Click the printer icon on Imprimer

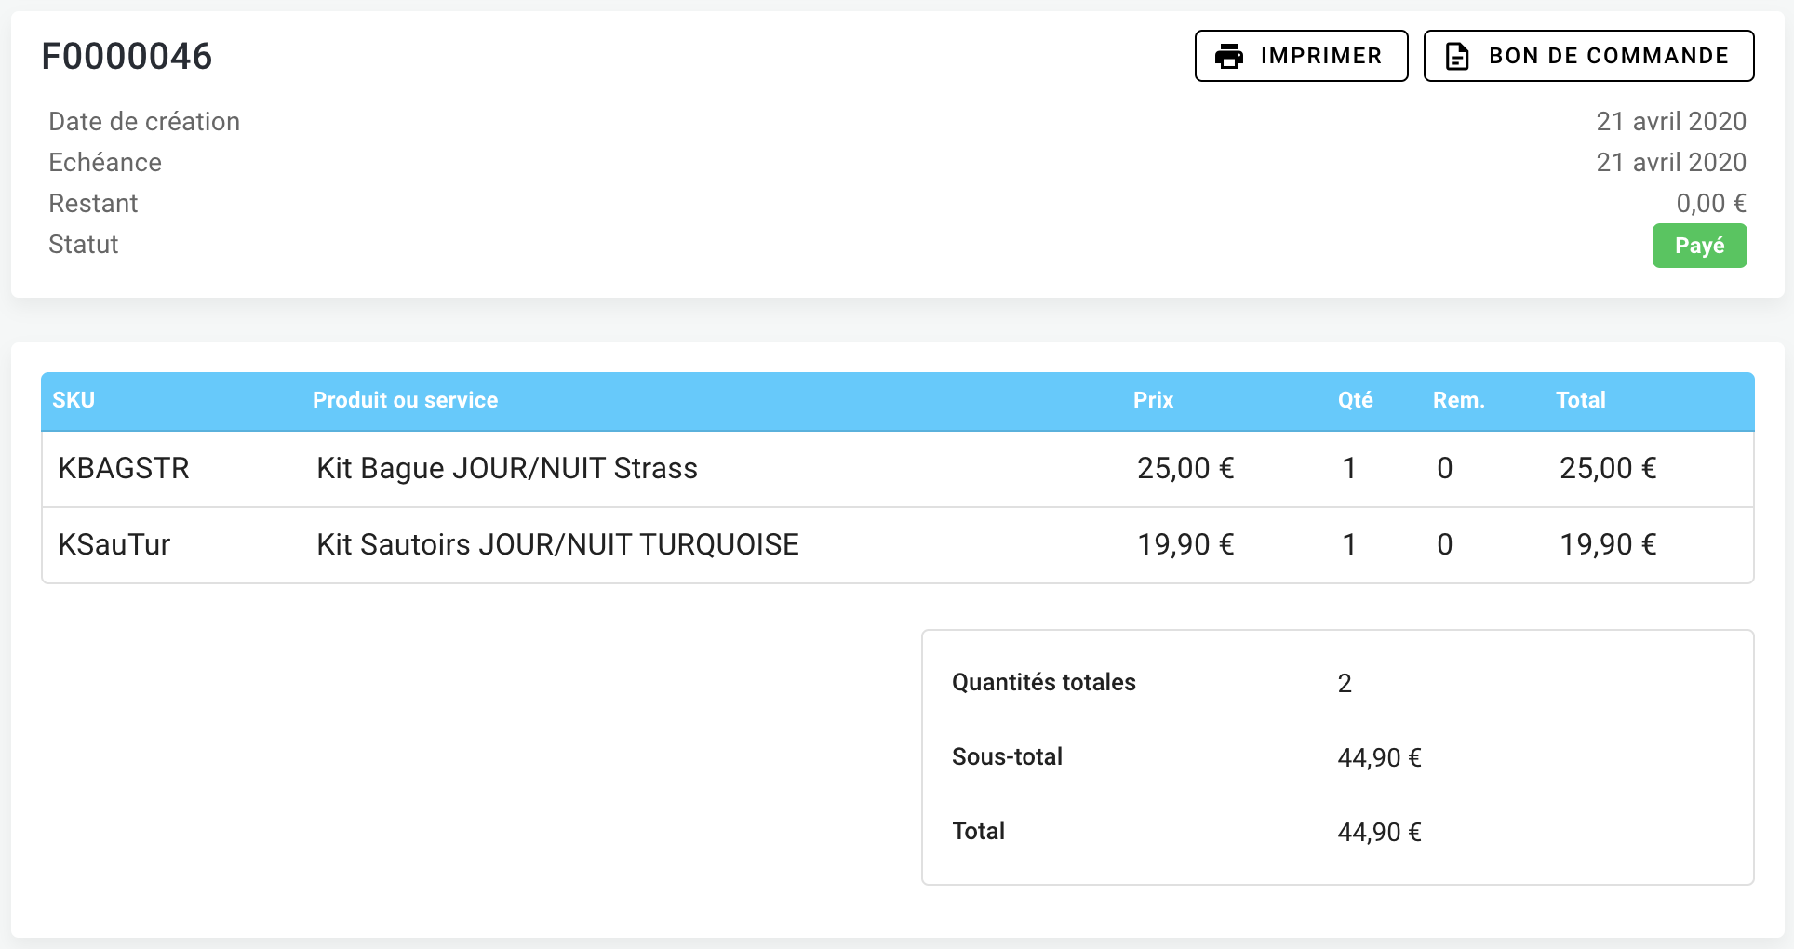(1229, 57)
